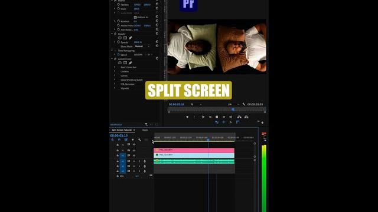Toggle Linked Selection in timeline
This screenshot has height=212, width=378.
click(x=126, y=140)
